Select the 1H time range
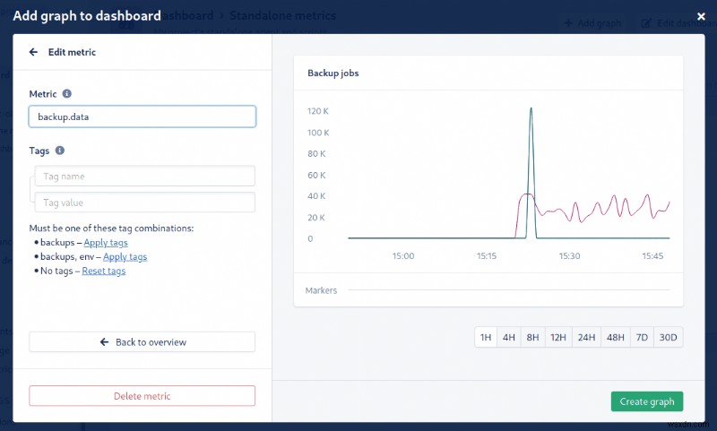Viewport: 717px width, 431px height. [486, 337]
